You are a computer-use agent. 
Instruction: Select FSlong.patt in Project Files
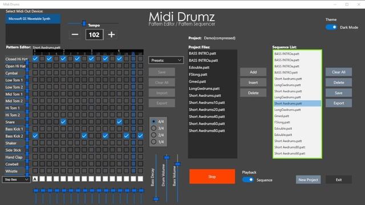[x=213, y=75]
